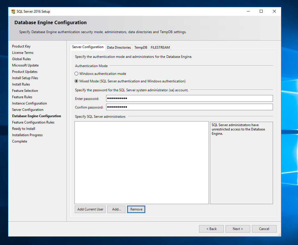Switch to the Data Directories tab

(119, 48)
